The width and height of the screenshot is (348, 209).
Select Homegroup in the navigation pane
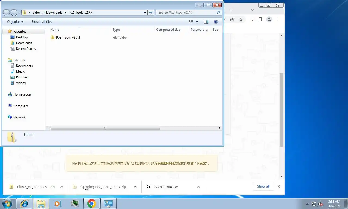(22, 94)
